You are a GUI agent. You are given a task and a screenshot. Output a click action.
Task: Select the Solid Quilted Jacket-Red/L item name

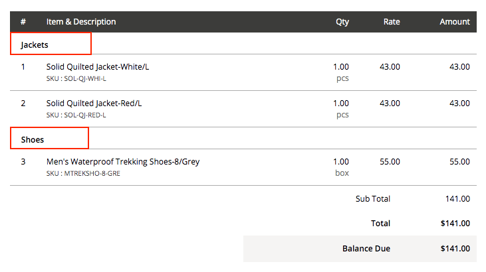[x=94, y=103]
